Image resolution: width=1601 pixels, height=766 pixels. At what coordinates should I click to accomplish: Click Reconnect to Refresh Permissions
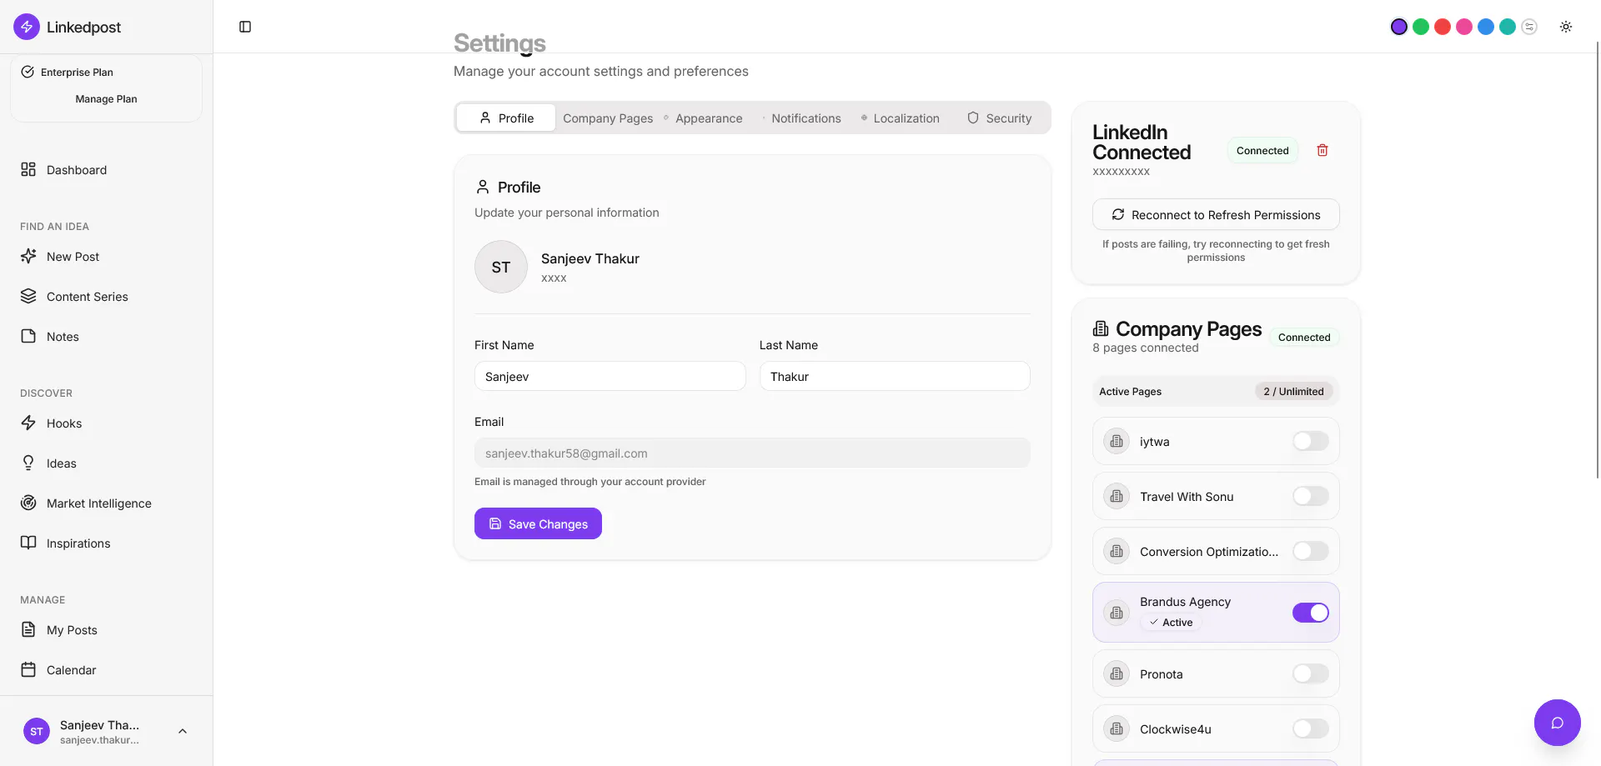[x=1216, y=214]
